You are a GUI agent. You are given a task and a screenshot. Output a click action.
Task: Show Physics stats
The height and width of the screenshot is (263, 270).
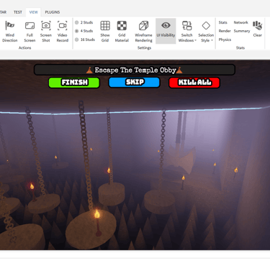225,40
